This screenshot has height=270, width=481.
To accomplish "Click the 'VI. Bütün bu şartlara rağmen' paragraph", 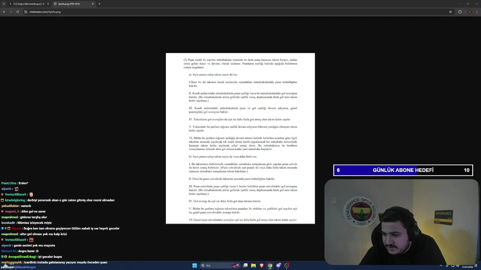I will pos(243,143).
